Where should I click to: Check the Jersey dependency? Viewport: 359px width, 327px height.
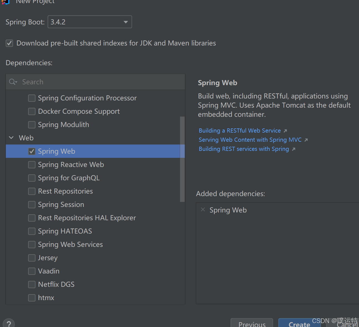[32, 258]
